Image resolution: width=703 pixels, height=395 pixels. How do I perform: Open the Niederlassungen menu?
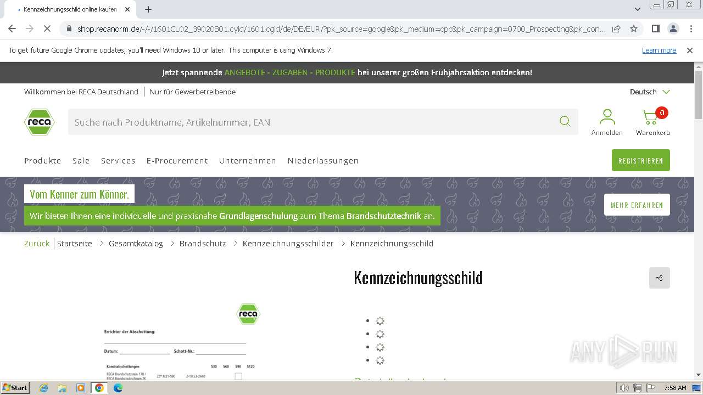(x=323, y=161)
